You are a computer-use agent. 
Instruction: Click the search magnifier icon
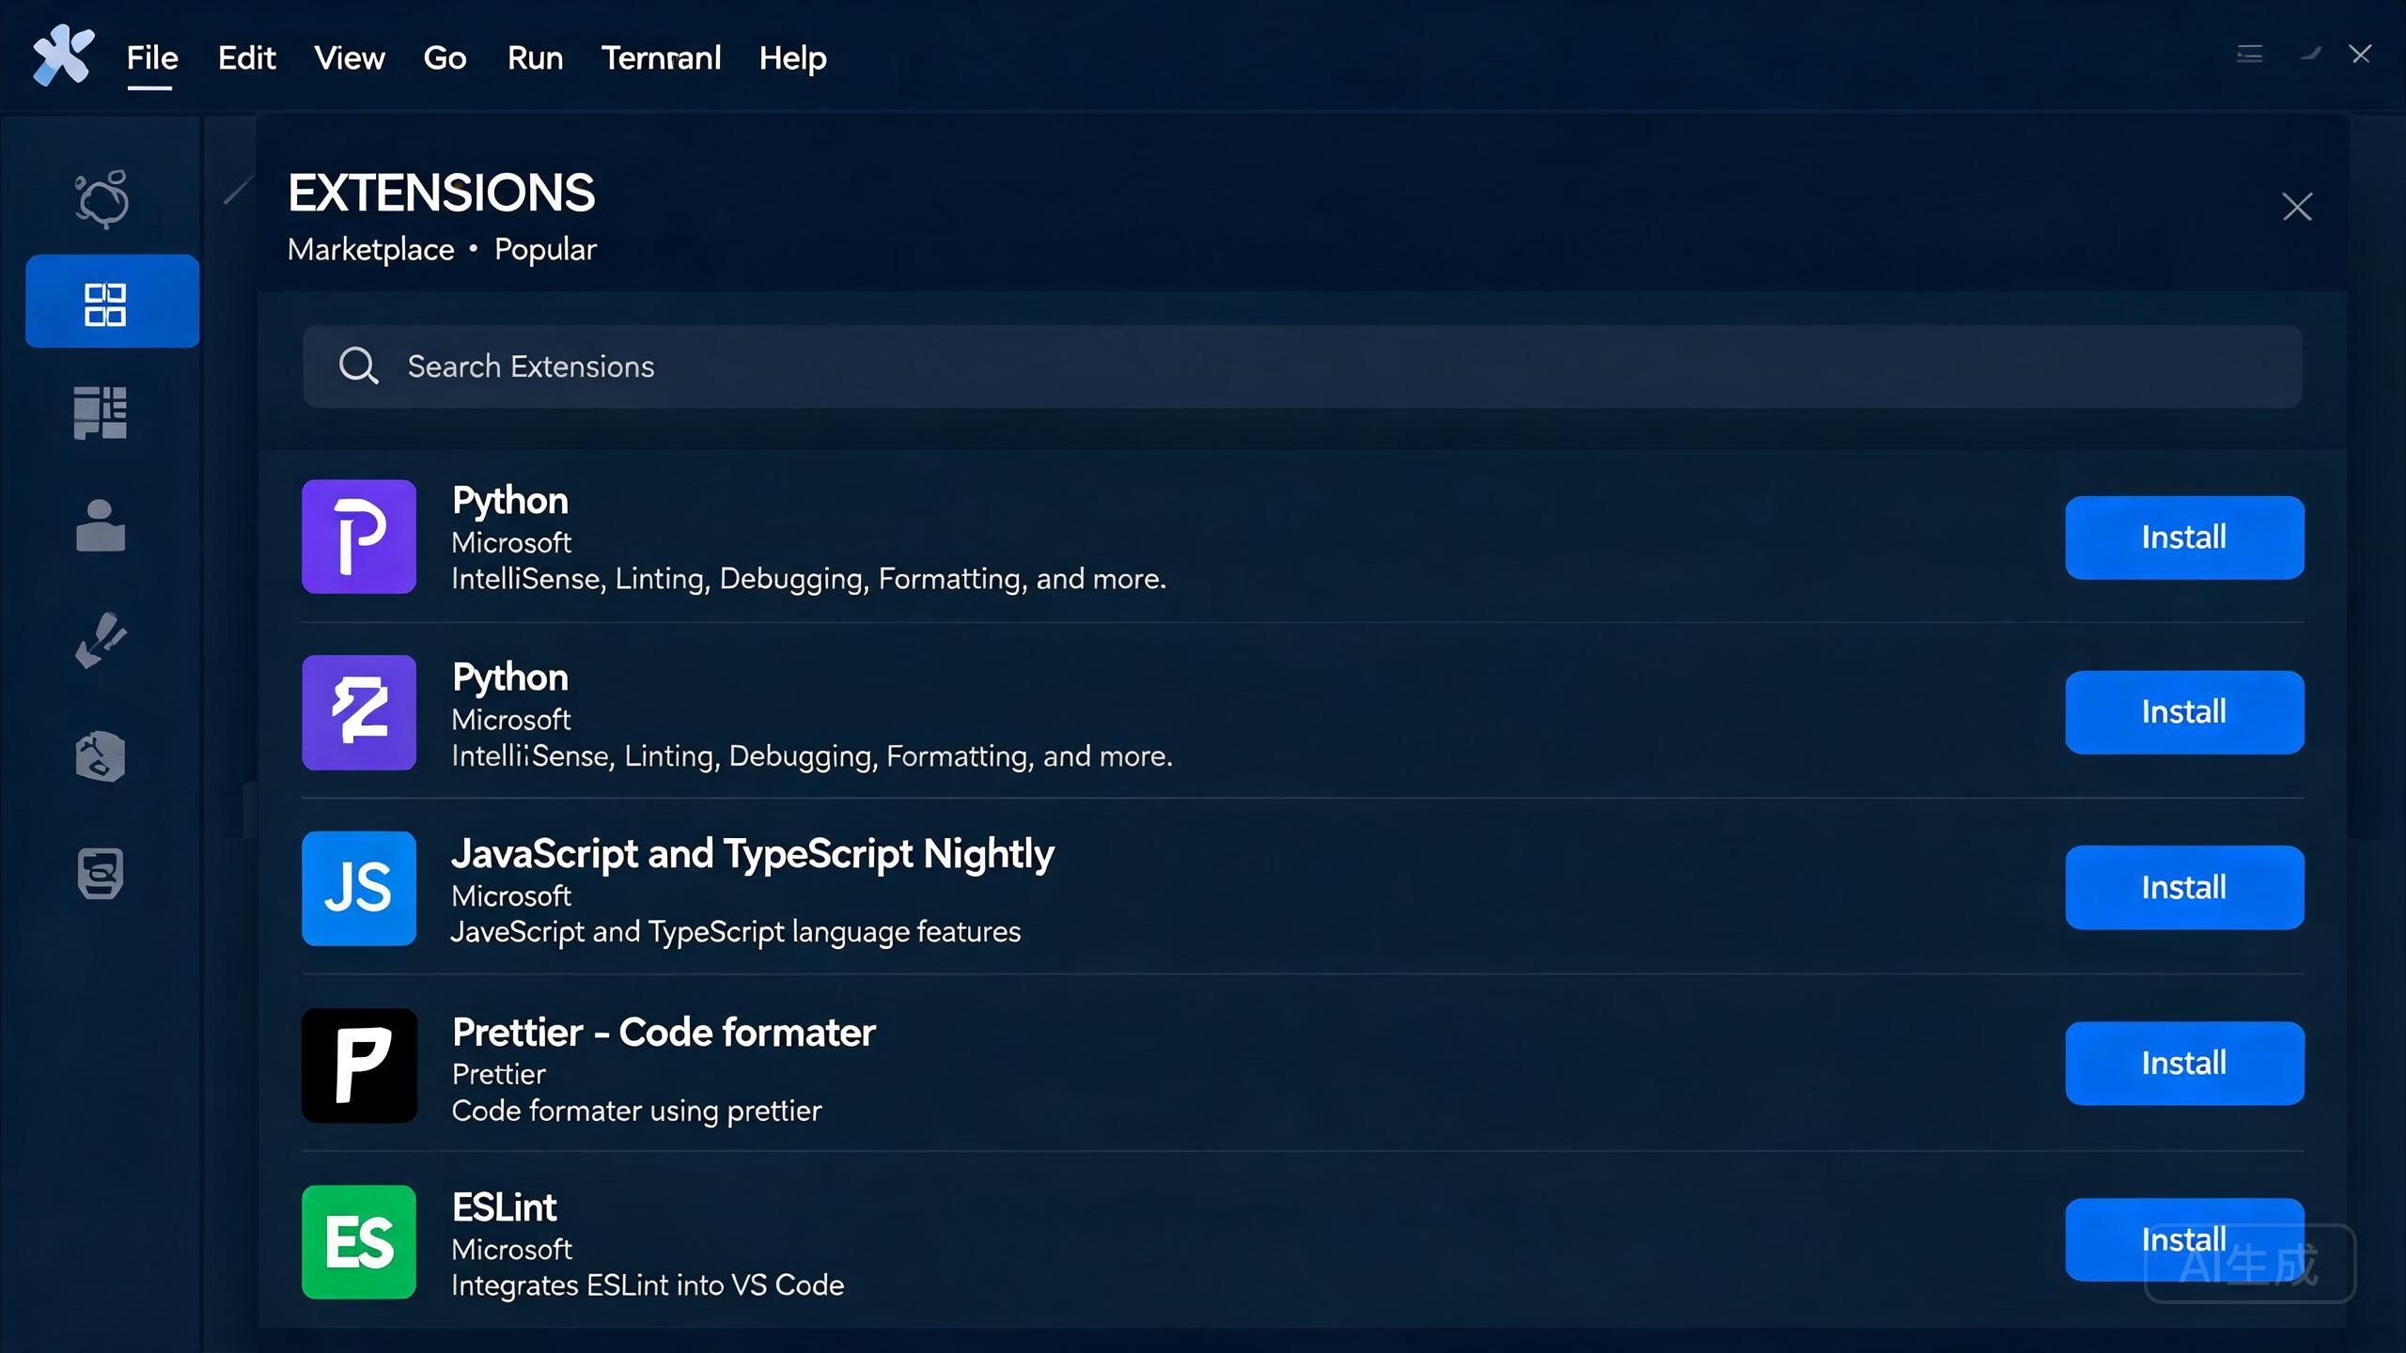tap(358, 365)
